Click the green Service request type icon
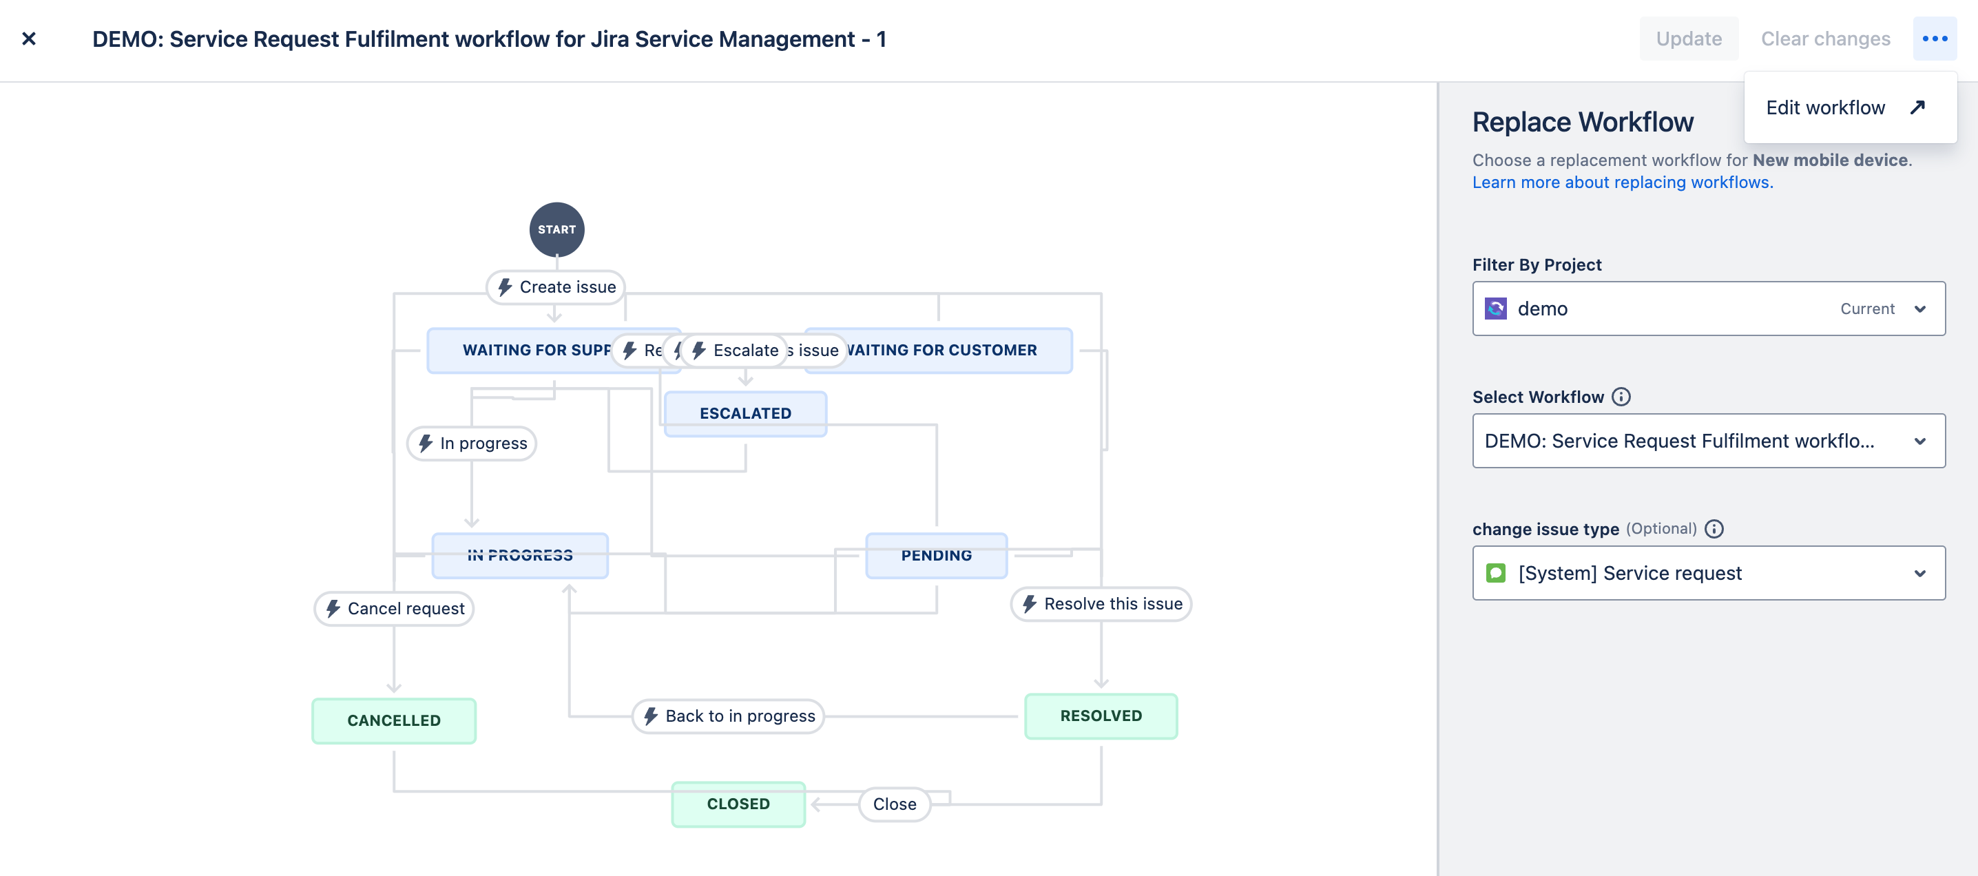The width and height of the screenshot is (1978, 876). coord(1495,573)
